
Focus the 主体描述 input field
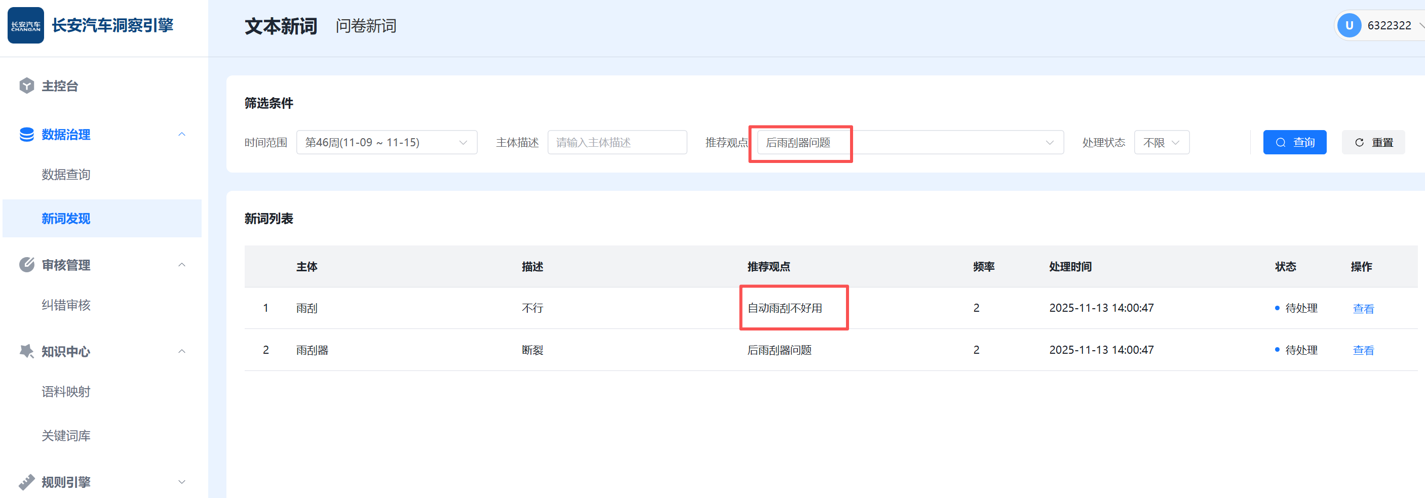[617, 143]
